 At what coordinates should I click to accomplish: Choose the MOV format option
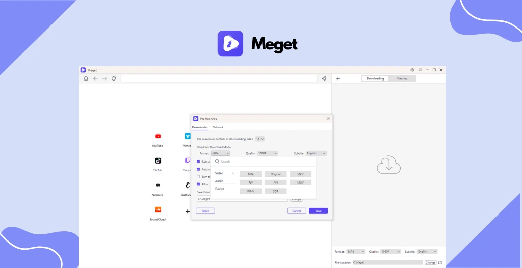click(x=301, y=183)
